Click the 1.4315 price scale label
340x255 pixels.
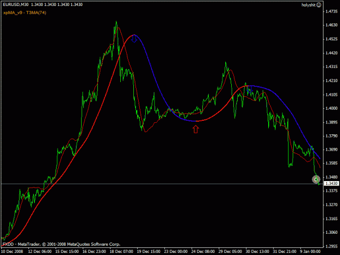click(331, 67)
